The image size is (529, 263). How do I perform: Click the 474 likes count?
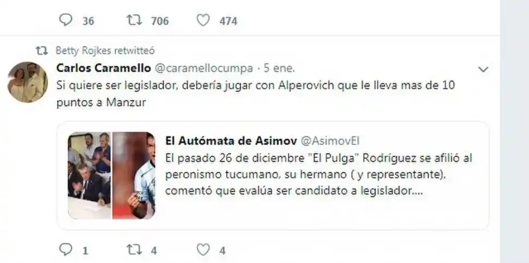pyautogui.click(x=229, y=21)
